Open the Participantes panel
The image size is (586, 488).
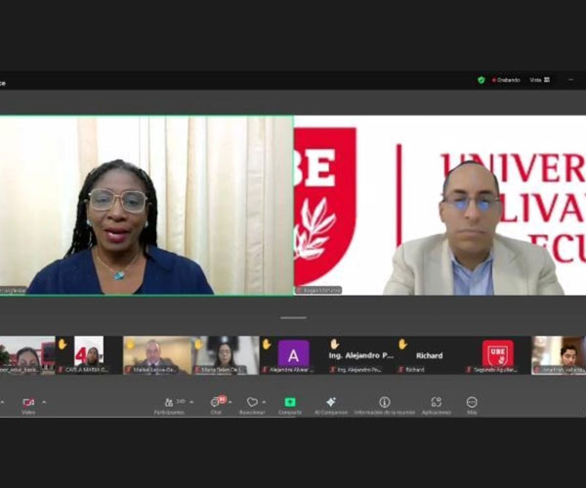[169, 405]
